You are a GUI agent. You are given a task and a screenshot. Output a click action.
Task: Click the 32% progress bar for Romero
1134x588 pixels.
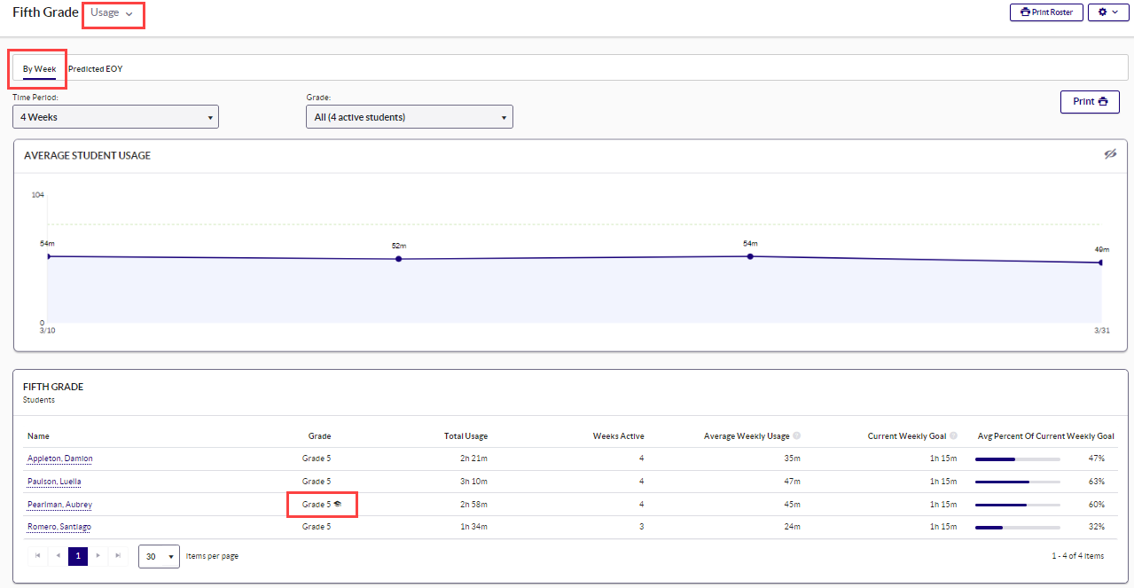pyautogui.click(x=1018, y=527)
